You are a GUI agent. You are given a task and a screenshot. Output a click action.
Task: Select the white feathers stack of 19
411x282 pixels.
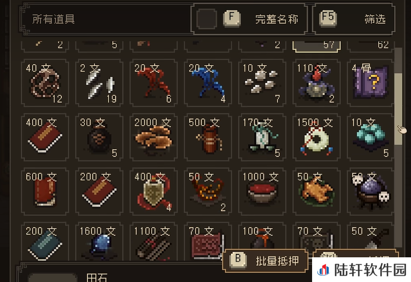tap(99, 83)
